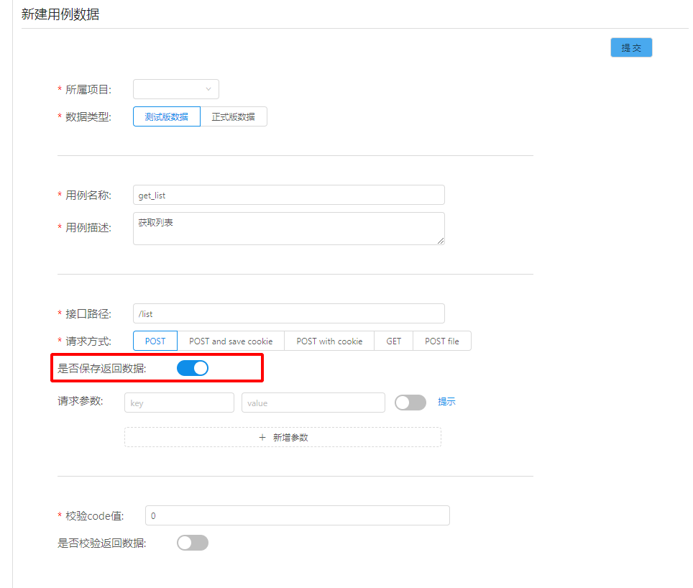
Task: Select 正式版数据 data type
Action: [x=234, y=116]
